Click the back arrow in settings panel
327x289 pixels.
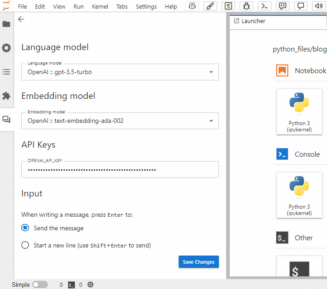[21, 19]
